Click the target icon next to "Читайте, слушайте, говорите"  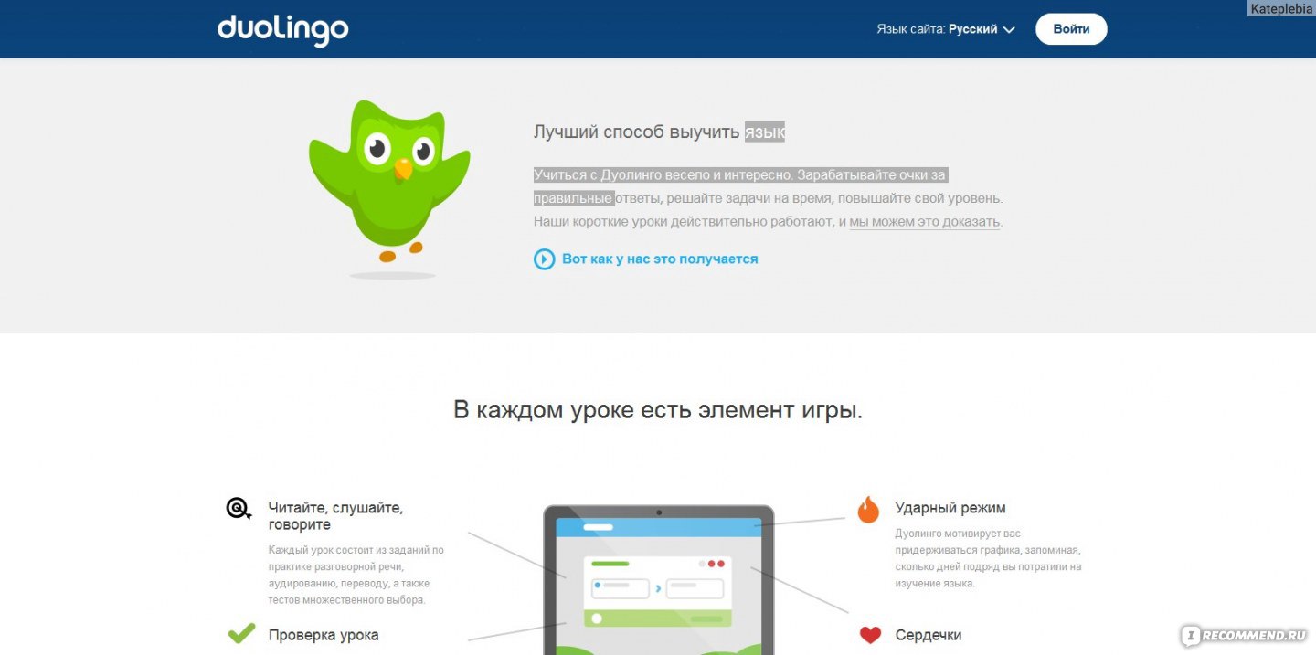point(239,509)
